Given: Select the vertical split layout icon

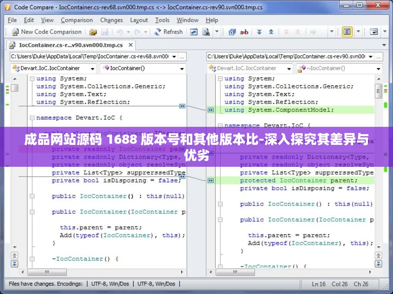Looking at the screenshot, I should click(x=347, y=32).
